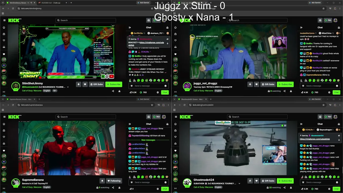This screenshot has height=193, width=343.
Task: Open emoji picker in StimShotJimmy chat box
Action: [165, 86]
